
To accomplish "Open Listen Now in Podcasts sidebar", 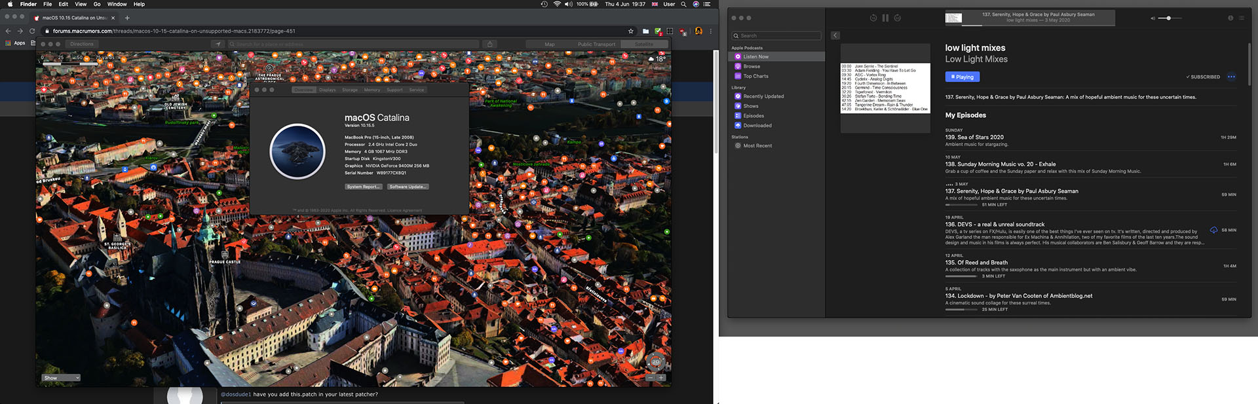I will pos(776,57).
